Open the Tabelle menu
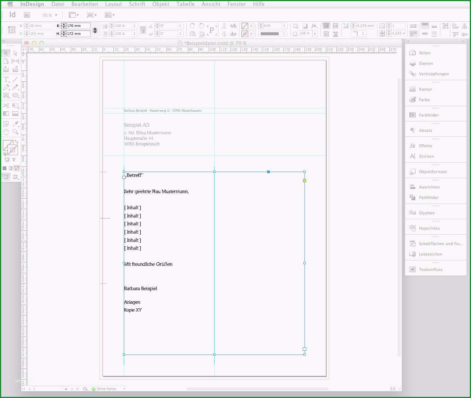The width and height of the screenshot is (471, 398). (186, 4)
